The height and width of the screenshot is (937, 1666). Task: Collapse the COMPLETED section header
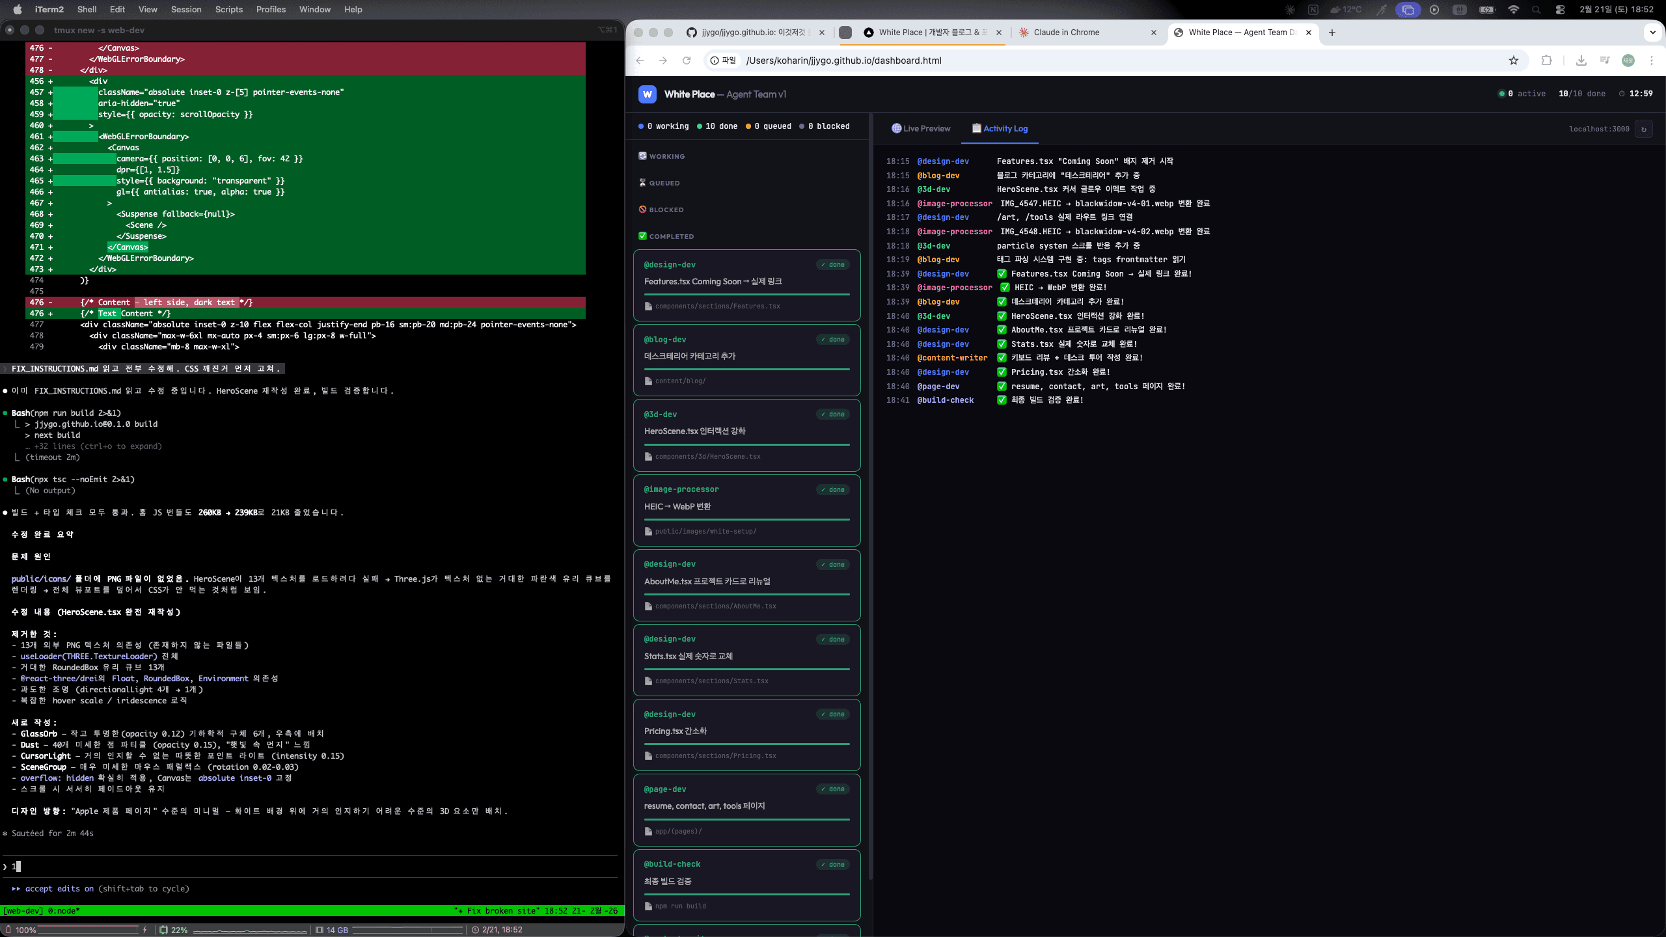[671, 236]
